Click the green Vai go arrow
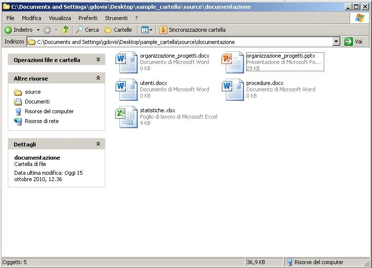372x268 pixels. pos(348,42)
